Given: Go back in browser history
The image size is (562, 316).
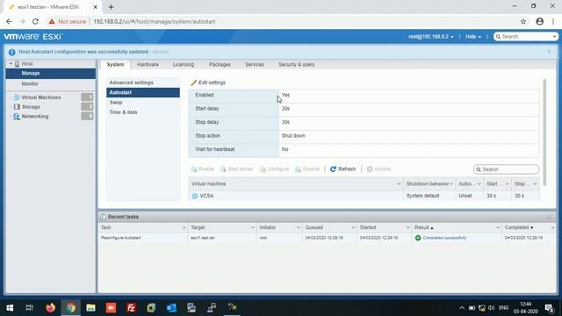Looking at the screenshot, I should [9, 21].
